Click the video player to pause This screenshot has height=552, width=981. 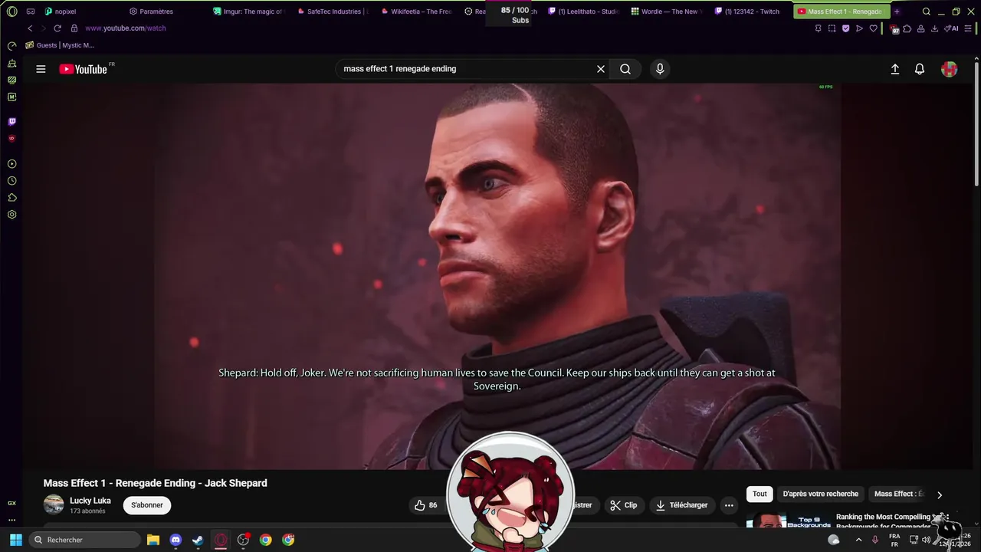pyautogui.click(x=498, y=276)
